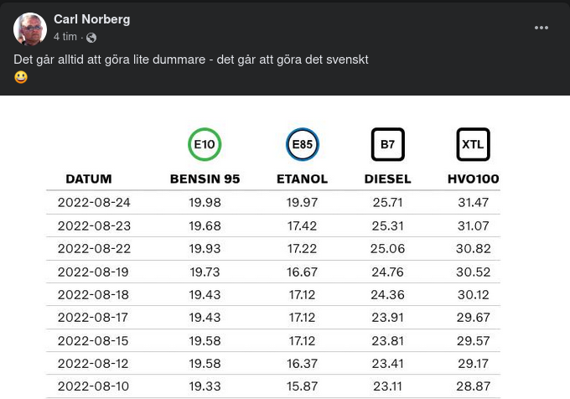The width and height of the screenshot is (570, 399).
Task: Click the green E10 fuel icon
Action: coord(205,144)
